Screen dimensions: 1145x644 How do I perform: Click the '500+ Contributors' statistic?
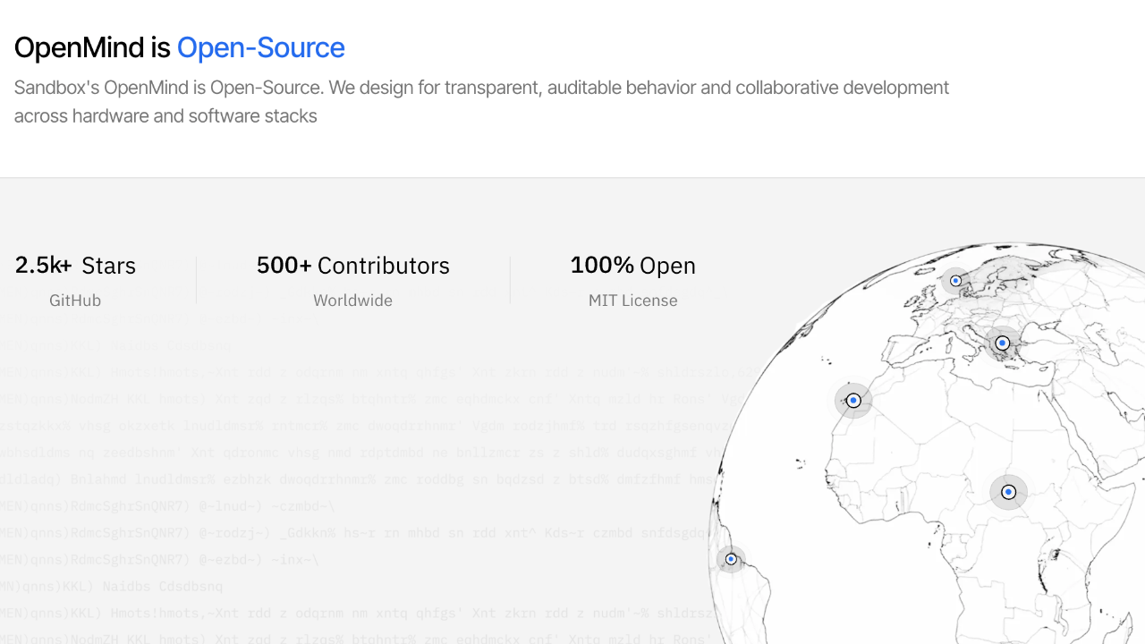click(x=353, y=266)
